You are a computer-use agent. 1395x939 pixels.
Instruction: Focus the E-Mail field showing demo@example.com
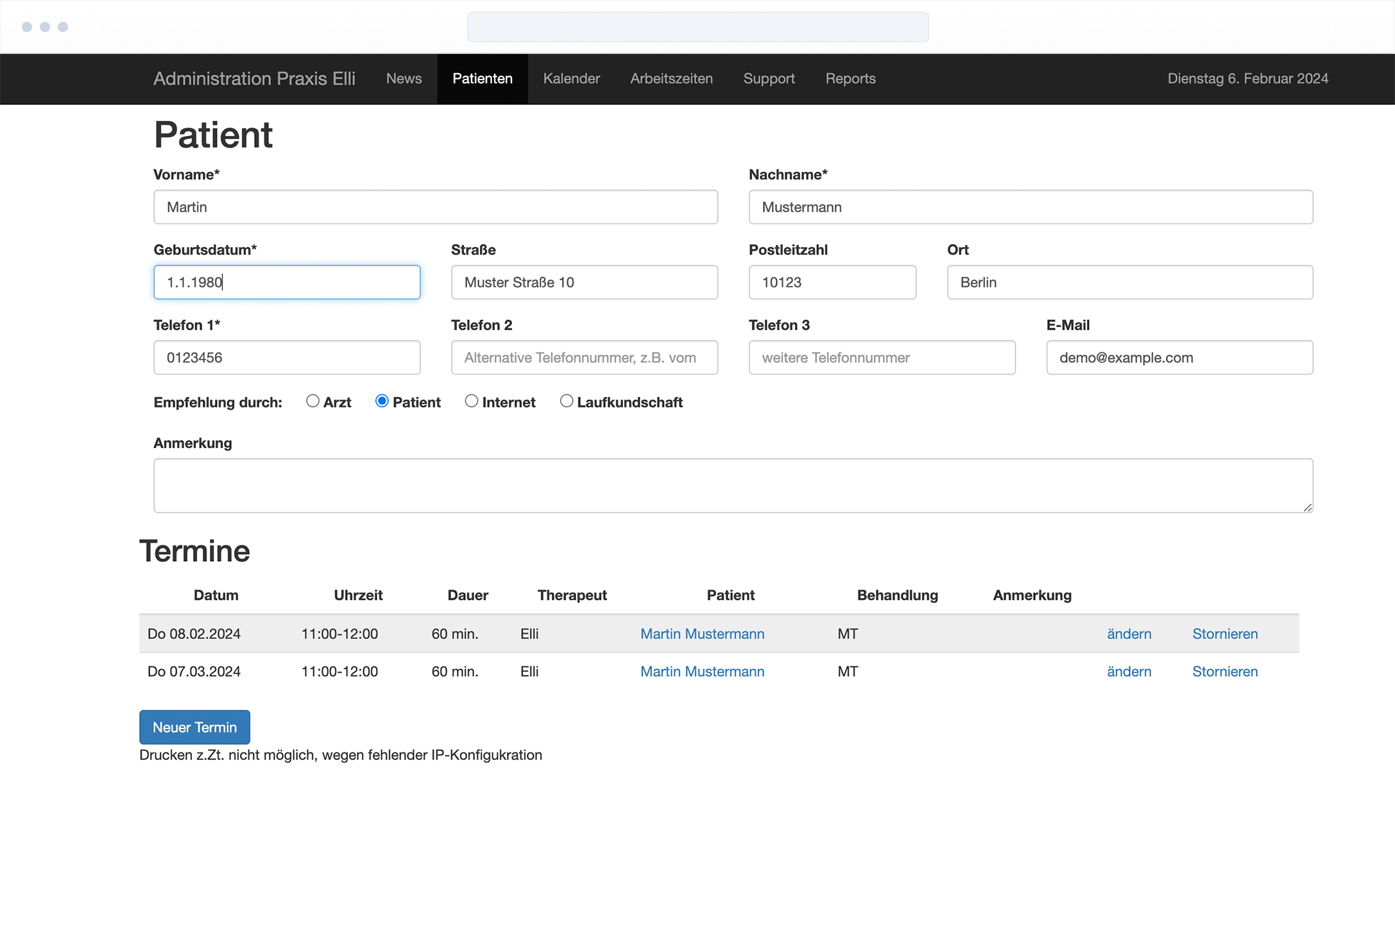(x=1179, y=357)
